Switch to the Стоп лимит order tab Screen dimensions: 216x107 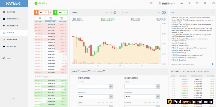point(97,71)
